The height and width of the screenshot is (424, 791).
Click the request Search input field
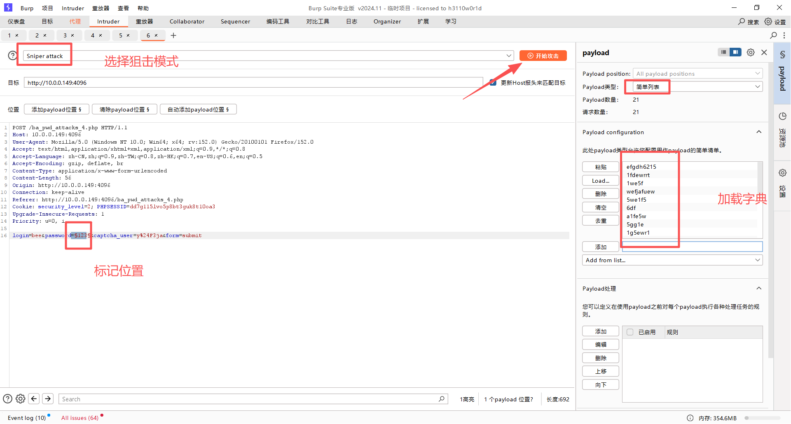(253, 399)
